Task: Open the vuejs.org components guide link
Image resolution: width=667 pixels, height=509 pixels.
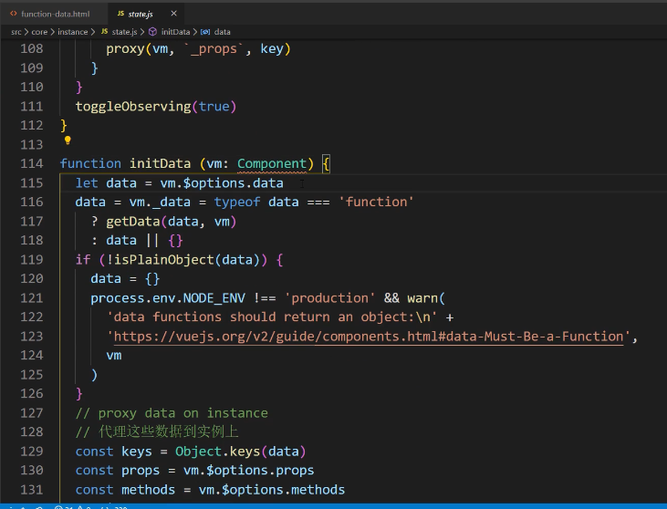Action: pyautogui.click(x=369, y=337)
